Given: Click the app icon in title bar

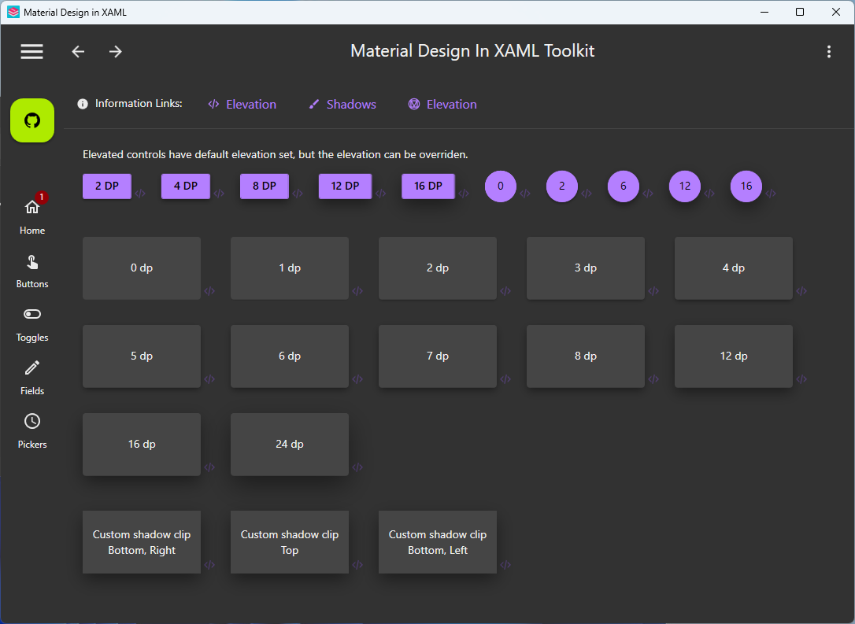Looking at the screenshot, I should (13, 12).
